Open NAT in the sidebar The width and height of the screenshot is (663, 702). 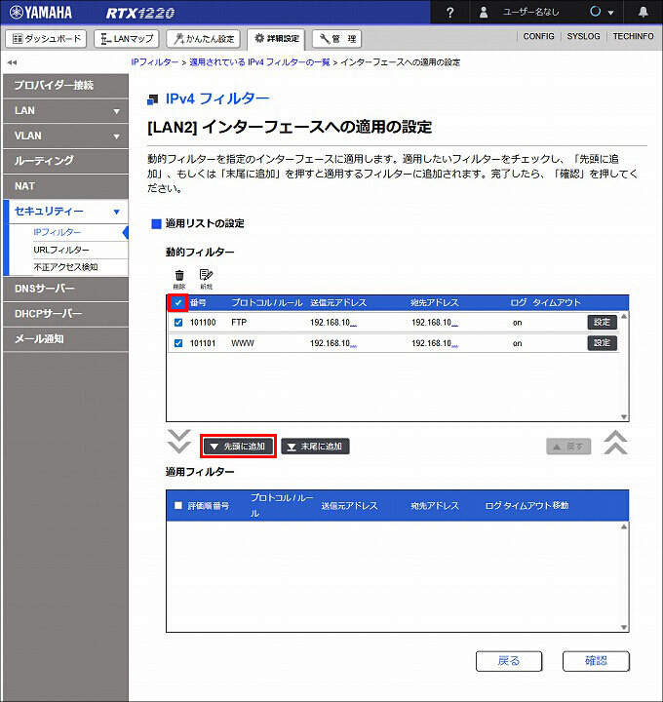point(65,186)
